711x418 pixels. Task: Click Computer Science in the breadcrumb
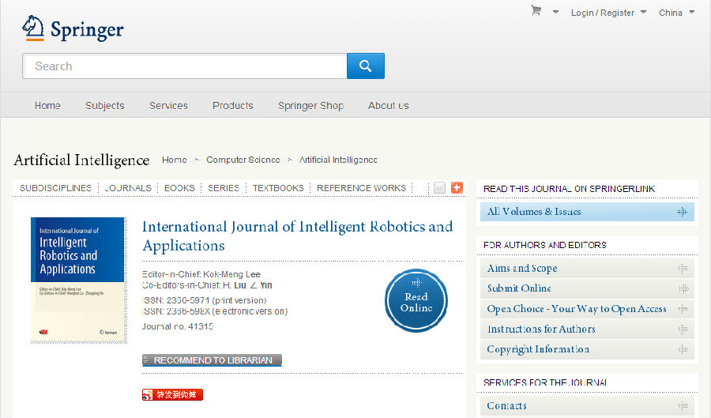pos(243,160)
